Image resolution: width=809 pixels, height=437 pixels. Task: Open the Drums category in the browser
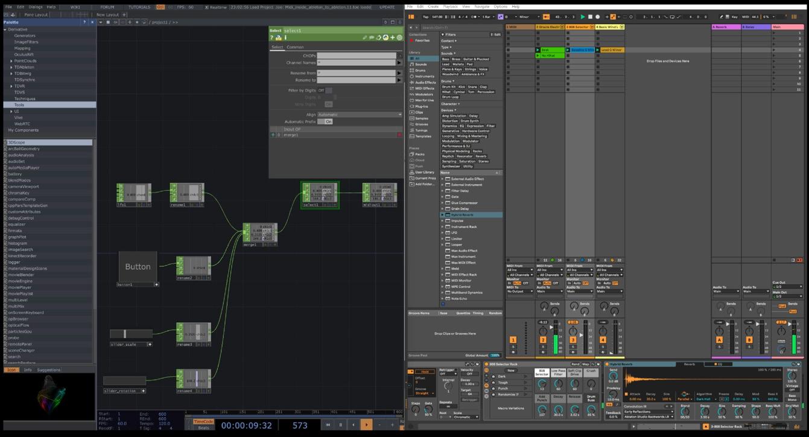[420, 71]
